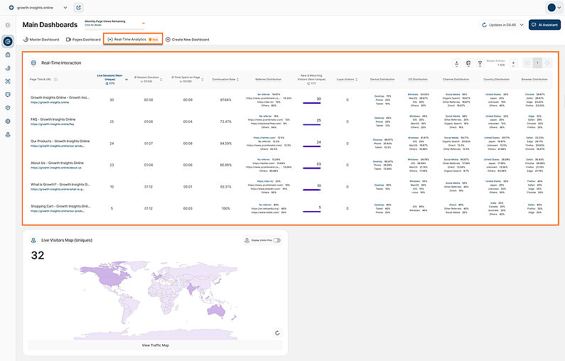The image size is (565, 361).
Task: Click the live visitors count 32
Action: (38, 255)
